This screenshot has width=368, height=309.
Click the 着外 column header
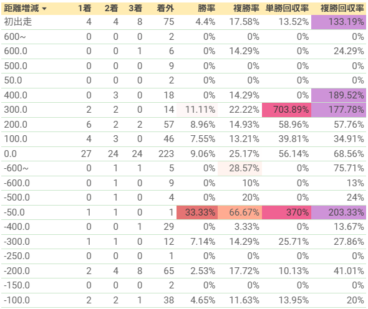pyautogui.click(x=165, y=9)
